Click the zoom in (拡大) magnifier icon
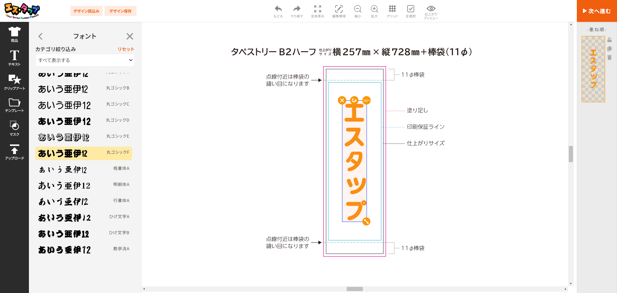The width and height of the screenshot is (617, 293). click(x=374, y=9)
